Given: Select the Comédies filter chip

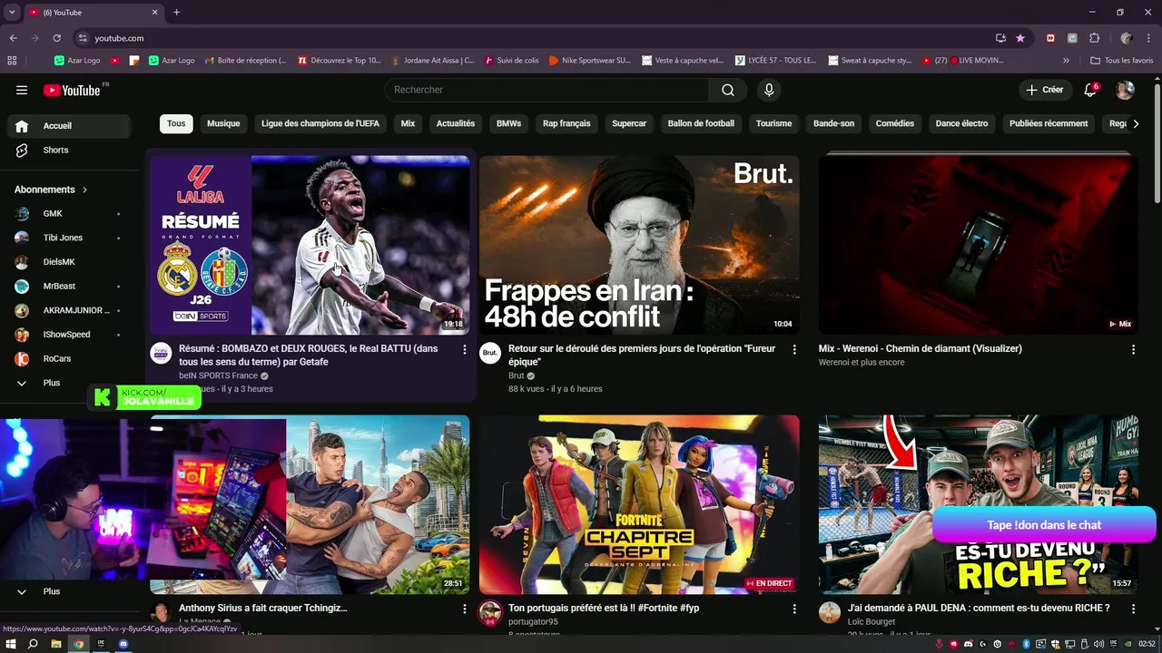Looking at the screenshot, I should (x=895, y=123).
